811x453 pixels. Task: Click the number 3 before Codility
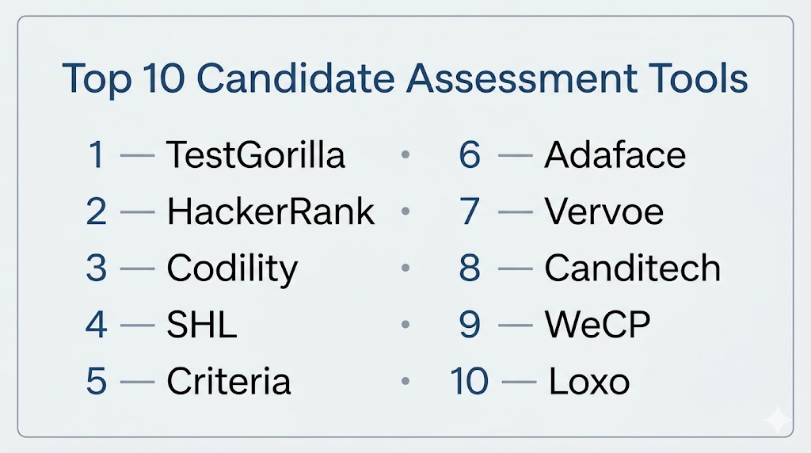[x=96, y=268]
